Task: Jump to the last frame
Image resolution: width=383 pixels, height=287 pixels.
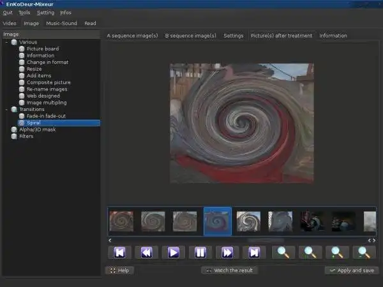Action: pos(254,253)
